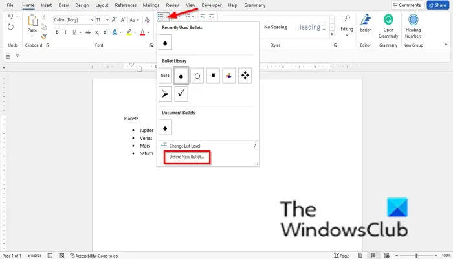Screen dimensions: 453x259
Task: Apply subscript formatting
Action: 97,32
